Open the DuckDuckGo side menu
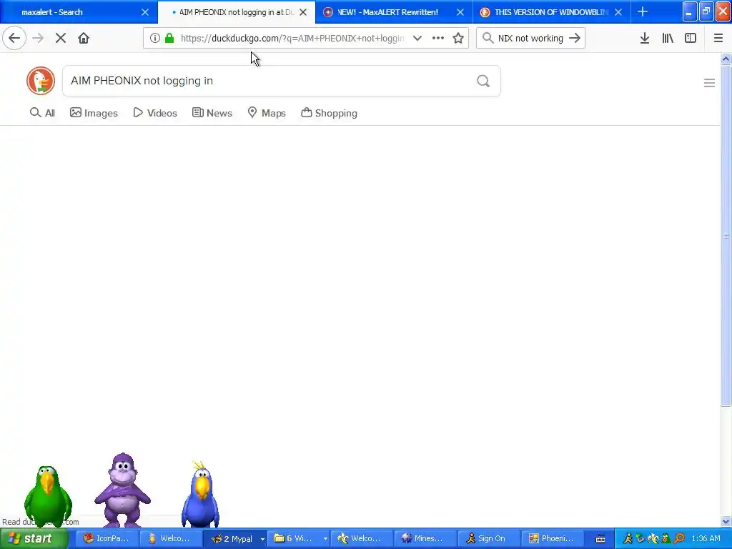 (x=709, y=83)
